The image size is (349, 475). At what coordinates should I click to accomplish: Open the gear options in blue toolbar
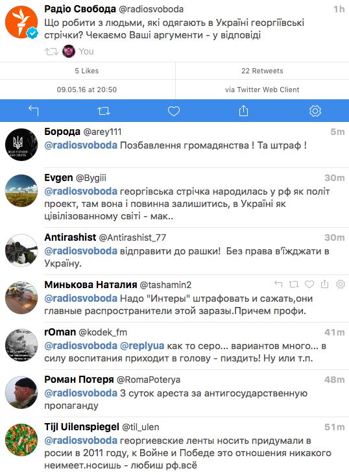[315, 111]
